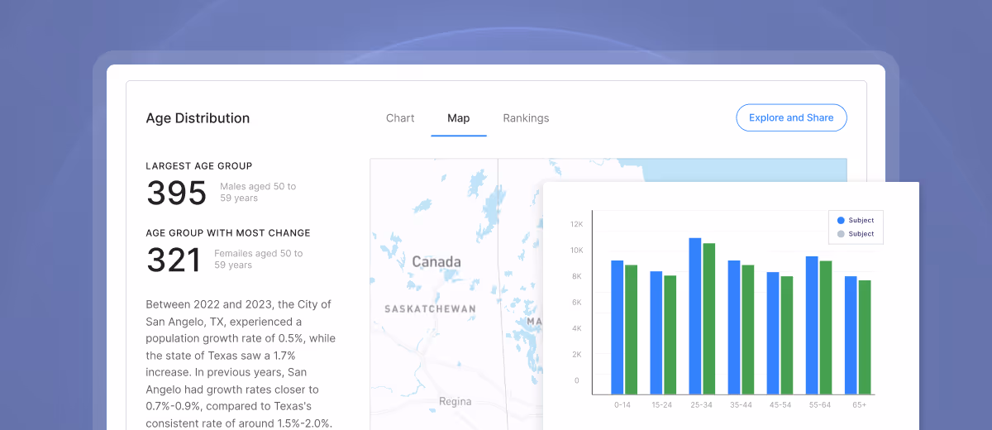Click the AGE GROUP WITH MOST CHANGE label
The height and width of the screenshot is (430, 992).
[228, 233]
